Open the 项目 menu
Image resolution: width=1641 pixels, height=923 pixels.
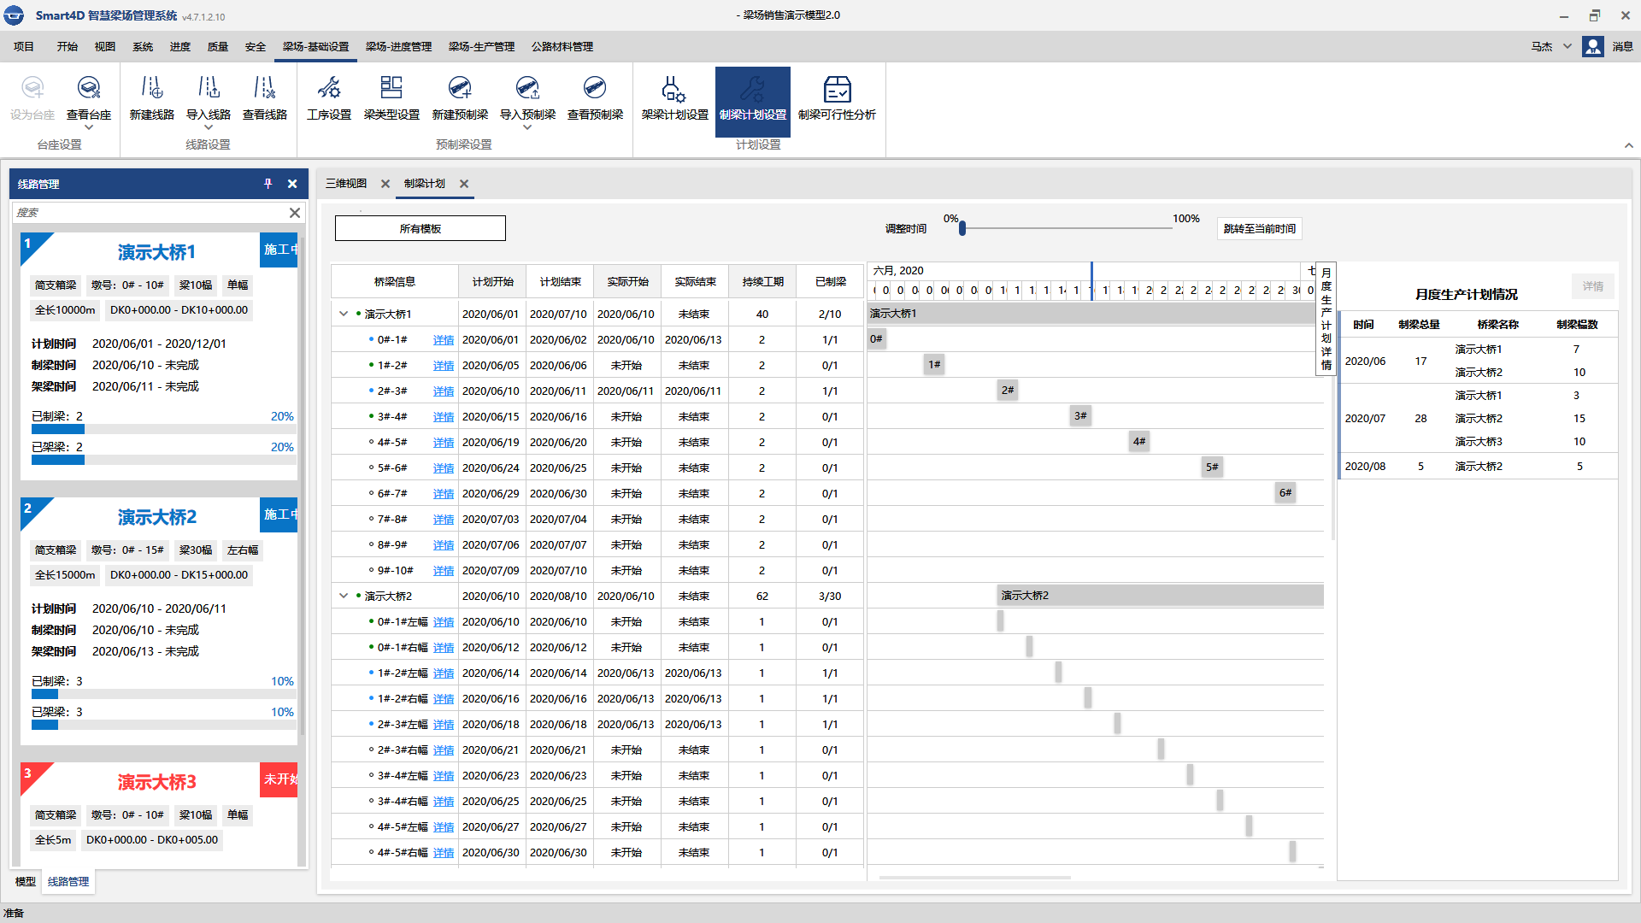(x=24, y=47)
